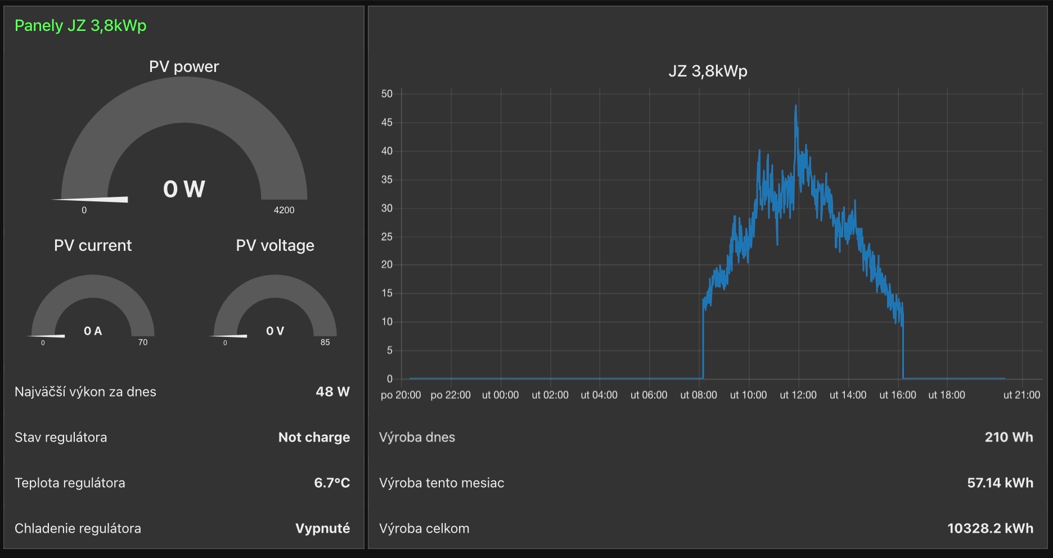This screenshot has width=1053, height=558.
Task: Click the po 20:00 x-axis label
Action: 400,395
